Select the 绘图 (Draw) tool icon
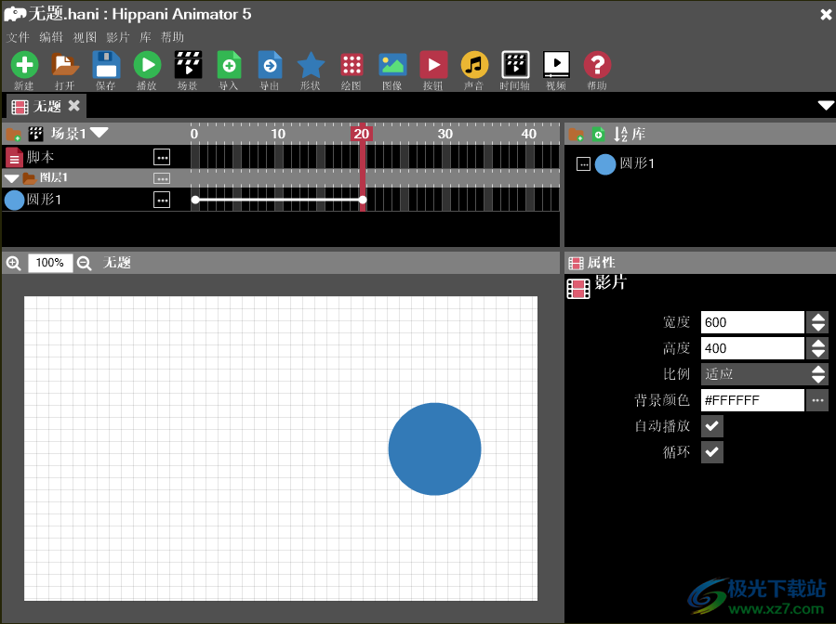 (x=352, y=65)
